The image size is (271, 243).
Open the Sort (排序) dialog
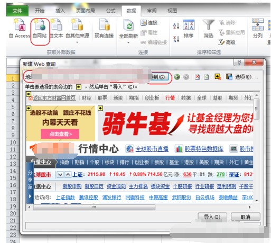pyautogui.click(x=189, y=29)
